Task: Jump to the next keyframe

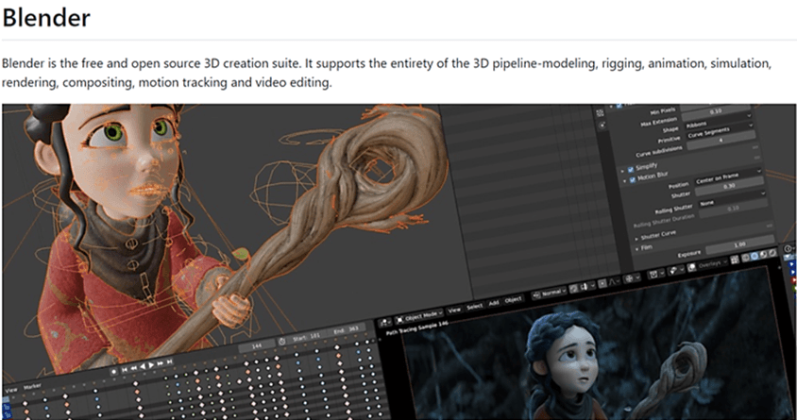Action: point(159,361)
